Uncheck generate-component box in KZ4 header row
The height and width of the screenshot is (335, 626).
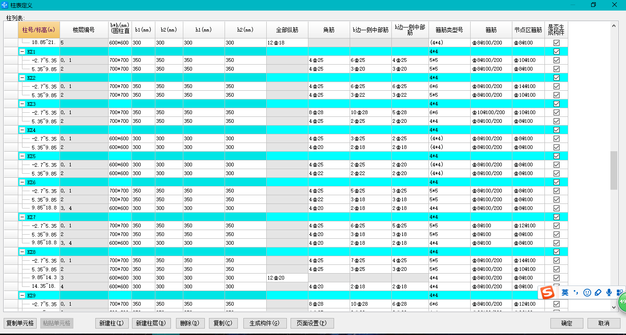point(556,130)
